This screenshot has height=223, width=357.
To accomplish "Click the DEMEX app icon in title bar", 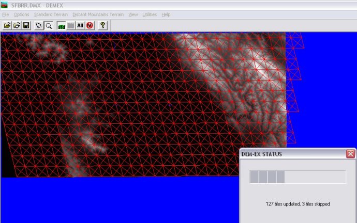I will coord(4,5).
